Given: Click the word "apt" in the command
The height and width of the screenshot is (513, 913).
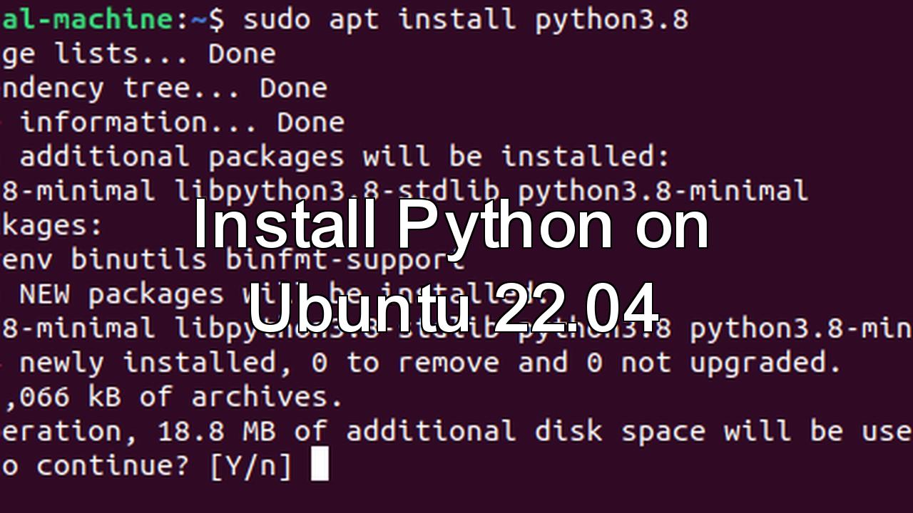Looking at the screenshot, I should click(x=354, y=19).
